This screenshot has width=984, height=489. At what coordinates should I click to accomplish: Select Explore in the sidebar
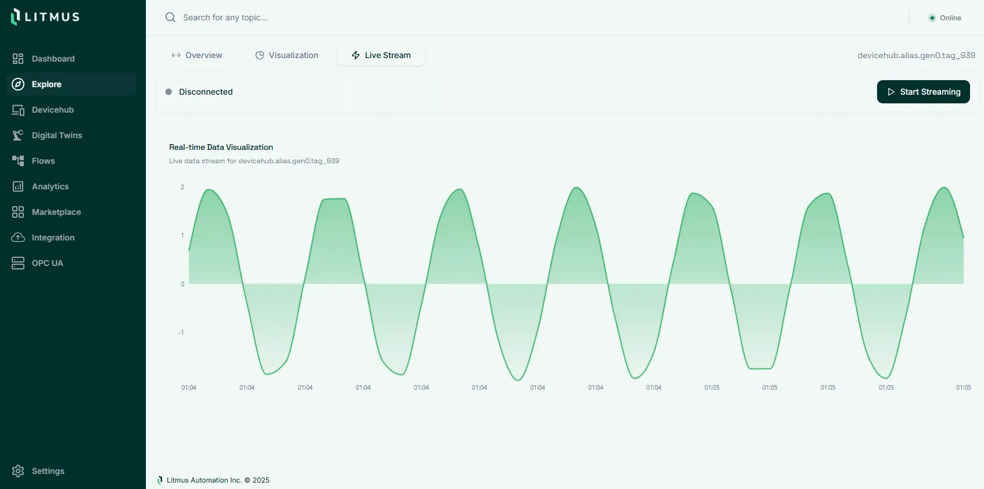(71, 84)
